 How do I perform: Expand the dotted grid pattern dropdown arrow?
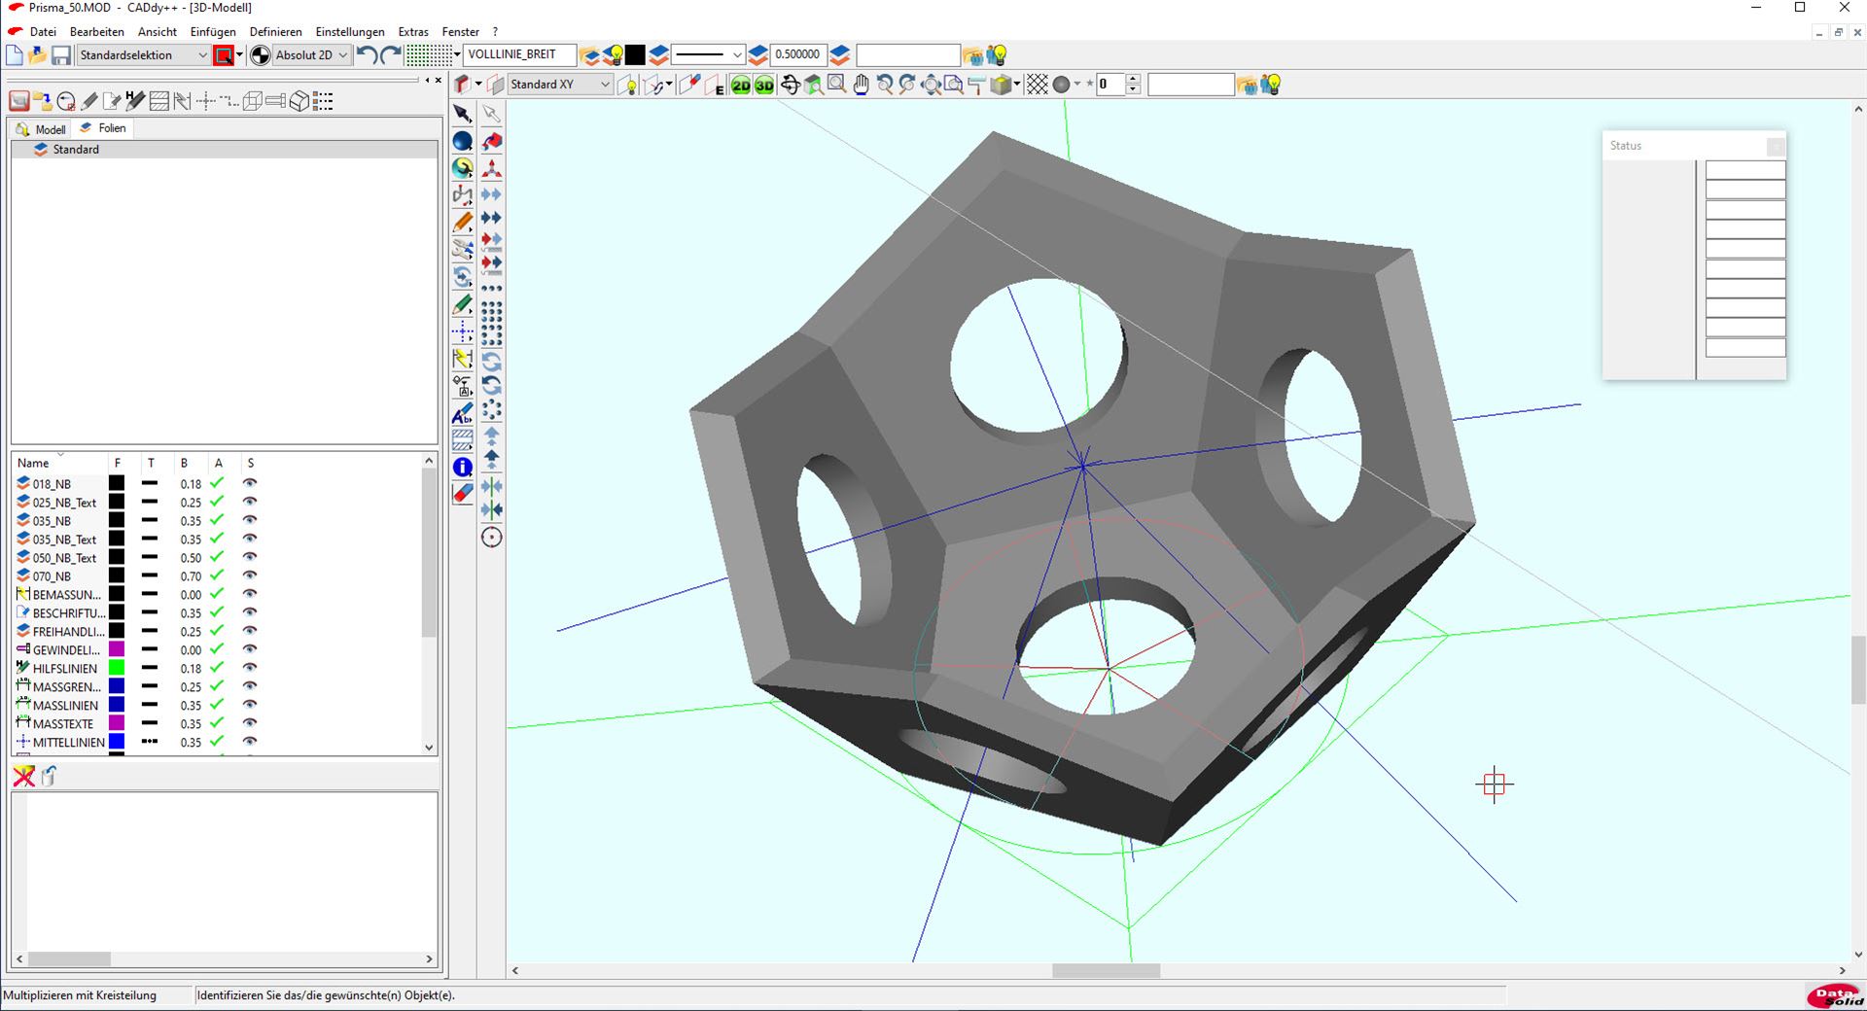[457, 55]
